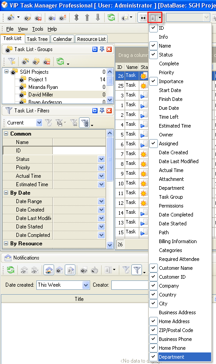Click the Refresh icon in Notifications toolbar
The image size is (216, 364).
(11, 270)
